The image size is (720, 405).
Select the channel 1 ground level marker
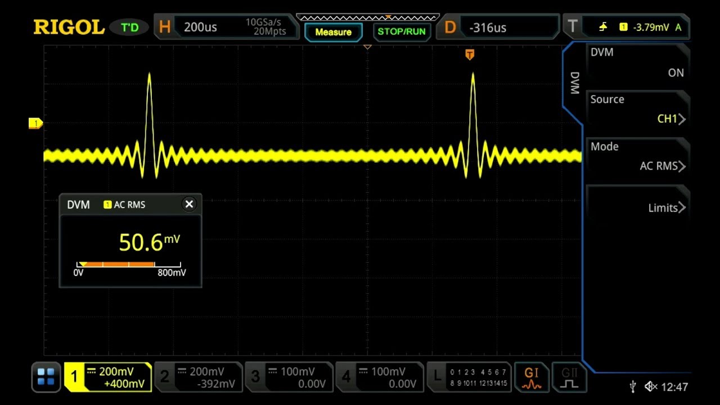click(x=35, y=123)
